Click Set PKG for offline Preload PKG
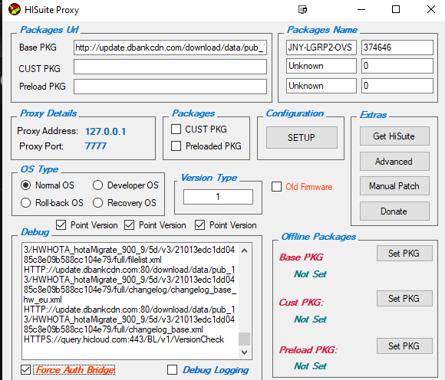 point(404,346)
